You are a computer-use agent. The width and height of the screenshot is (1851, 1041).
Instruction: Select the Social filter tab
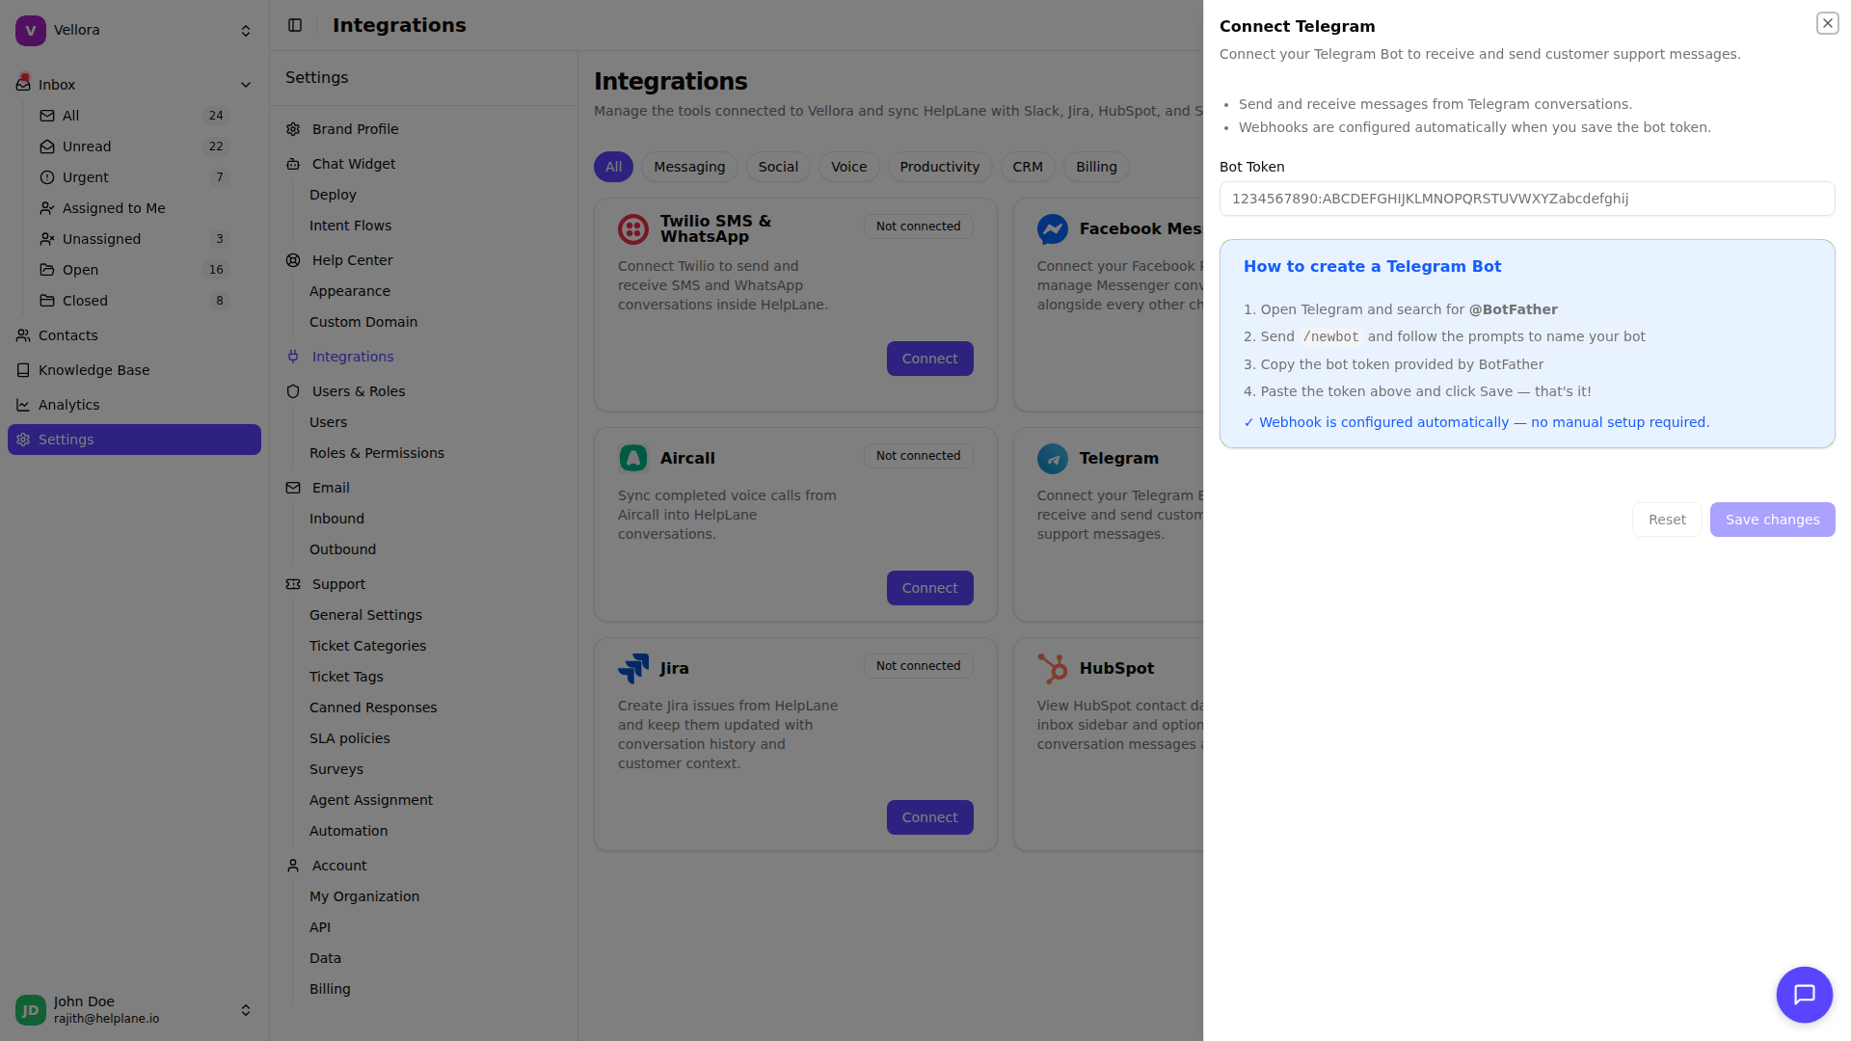coord(778,167)
